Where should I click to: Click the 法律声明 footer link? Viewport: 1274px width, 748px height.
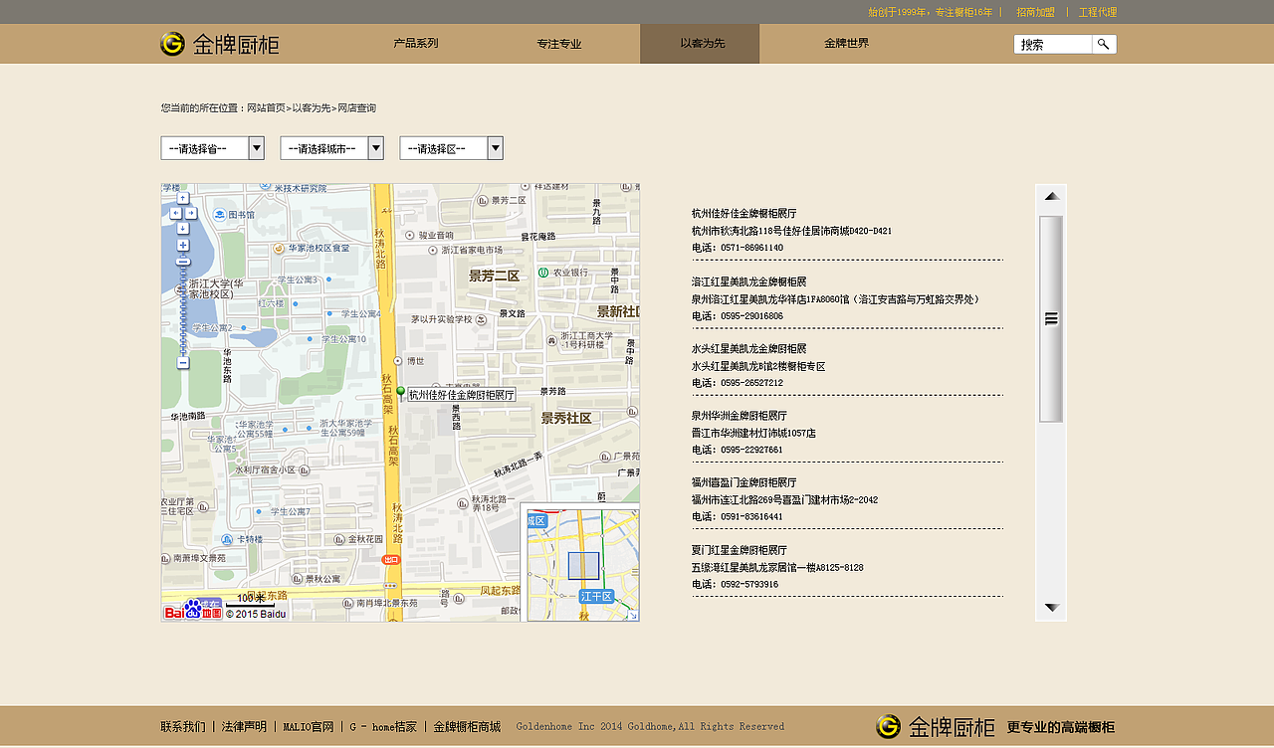click(244, 727)
